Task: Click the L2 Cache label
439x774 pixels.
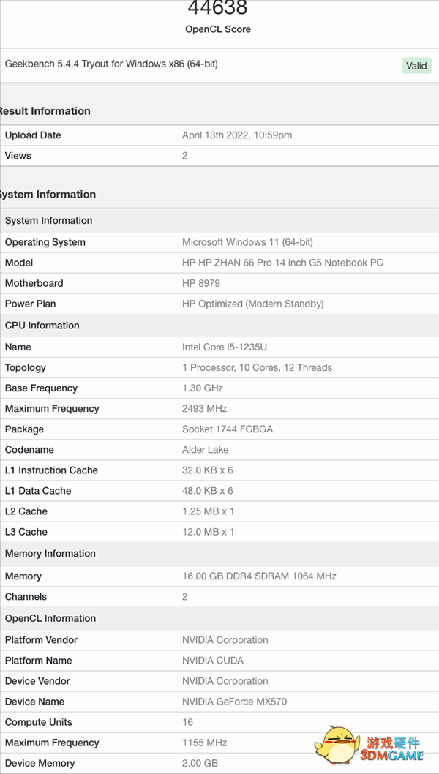Action: (26, 511)
